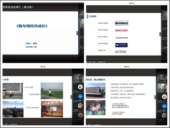Collapse participant sidebar arrow beside work-history slide
170x128 pixels.
160,34
